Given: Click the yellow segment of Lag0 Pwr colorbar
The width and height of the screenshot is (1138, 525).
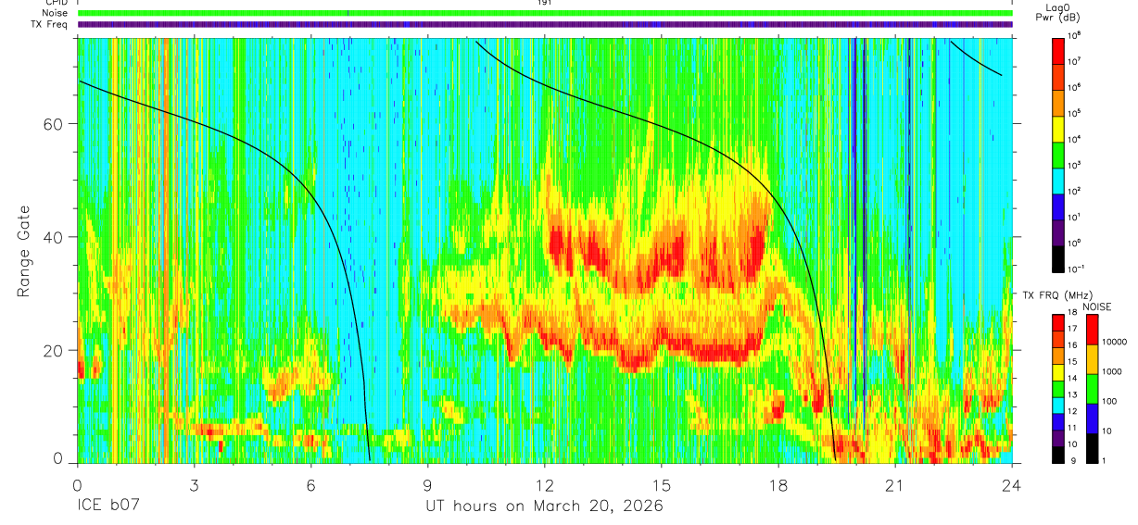Looking at the screenshot, I should pyautogui.click(x=1057, y=129).
